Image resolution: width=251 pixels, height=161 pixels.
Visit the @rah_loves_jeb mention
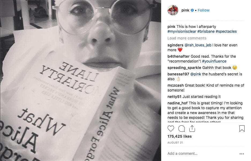198,45
